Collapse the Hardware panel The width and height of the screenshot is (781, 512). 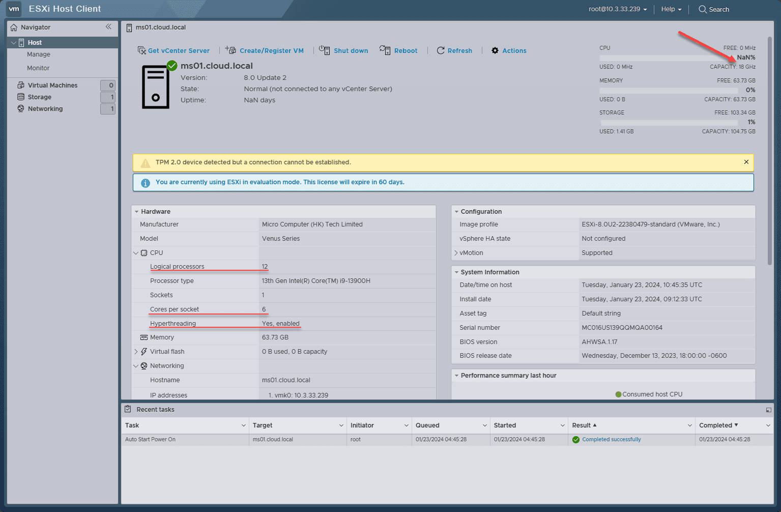(136, 212)
